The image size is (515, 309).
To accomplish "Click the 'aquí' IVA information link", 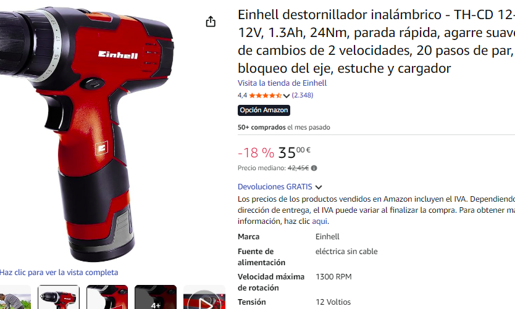I will (x=320, y=221).
